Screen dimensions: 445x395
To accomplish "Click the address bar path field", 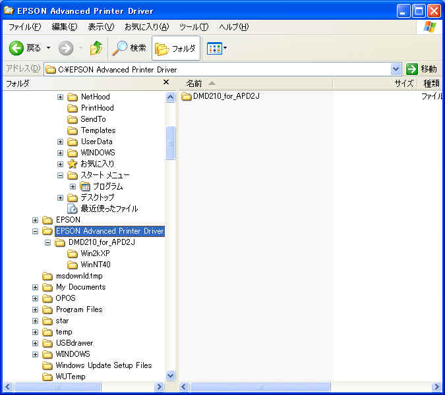I will [x=218, y=69].
